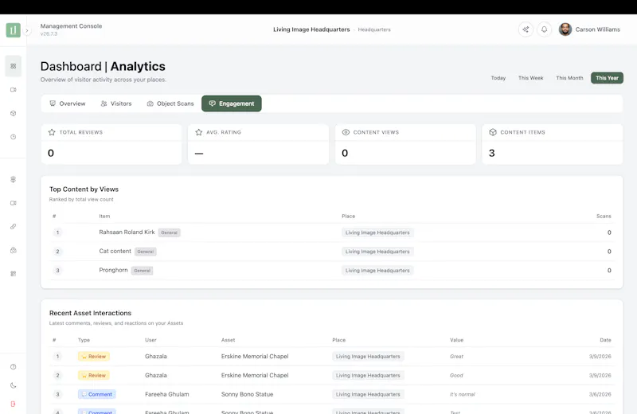Viewport: 637px width, 414px height.
Task: Switch to the Object Scans tab
Action: tap(170, 103)
